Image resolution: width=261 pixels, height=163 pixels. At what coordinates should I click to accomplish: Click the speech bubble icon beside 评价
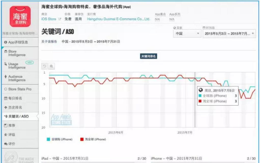tap(6, 144)
